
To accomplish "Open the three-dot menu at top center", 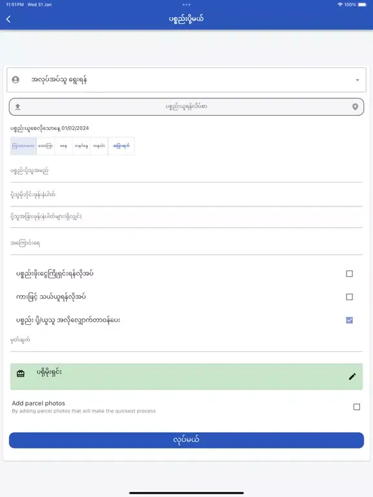I will coord(186,5).
